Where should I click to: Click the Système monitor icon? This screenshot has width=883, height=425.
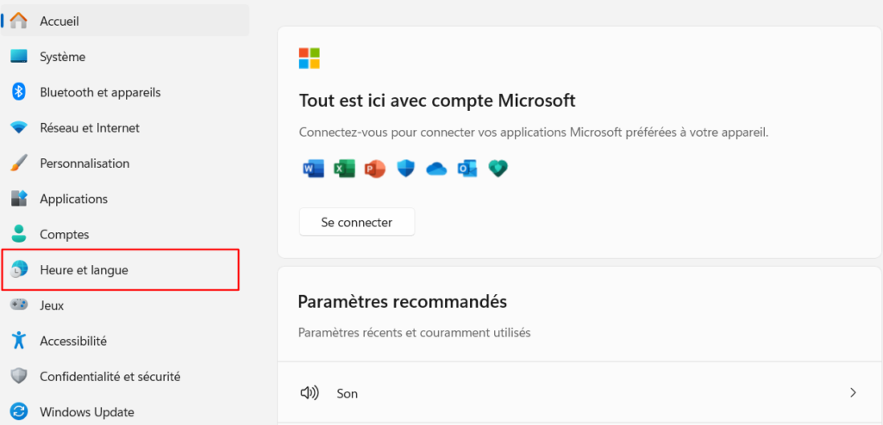(x=19, y=57)
